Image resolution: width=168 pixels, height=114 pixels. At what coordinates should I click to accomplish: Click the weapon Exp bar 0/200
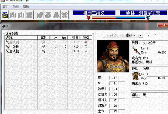point(157,52)
